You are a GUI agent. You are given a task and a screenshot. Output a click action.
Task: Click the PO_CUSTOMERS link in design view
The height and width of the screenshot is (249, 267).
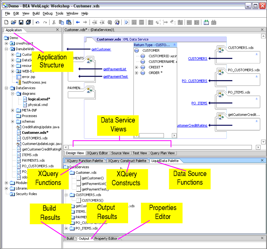tap(195, 81)
